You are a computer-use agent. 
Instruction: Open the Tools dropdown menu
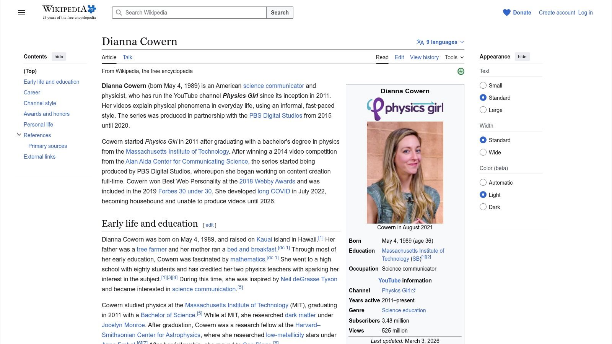pos(454,57)
